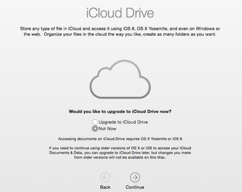Screen dimensions: 242x192
Task: Click the paragraph starting "If you need to continue"
Action: 120,152
